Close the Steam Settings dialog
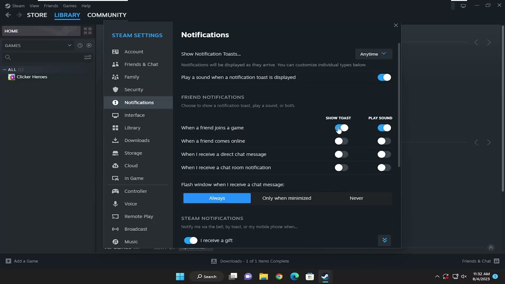This screenshot has width=505, height=284. coord(396,25)
